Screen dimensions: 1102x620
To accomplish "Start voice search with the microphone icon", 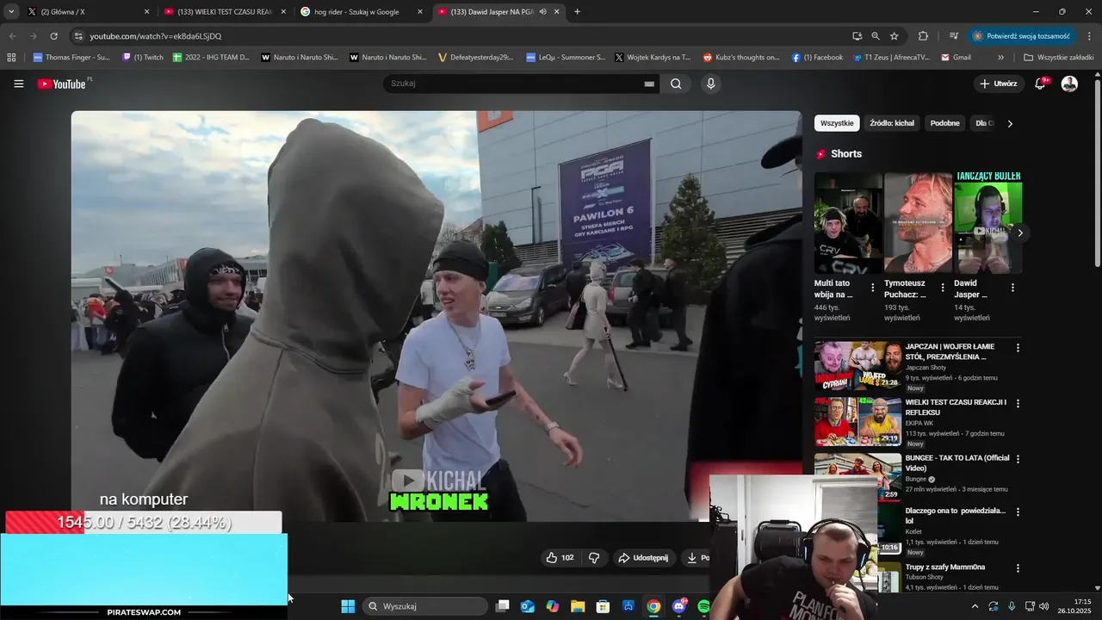I will pos(710,84).
